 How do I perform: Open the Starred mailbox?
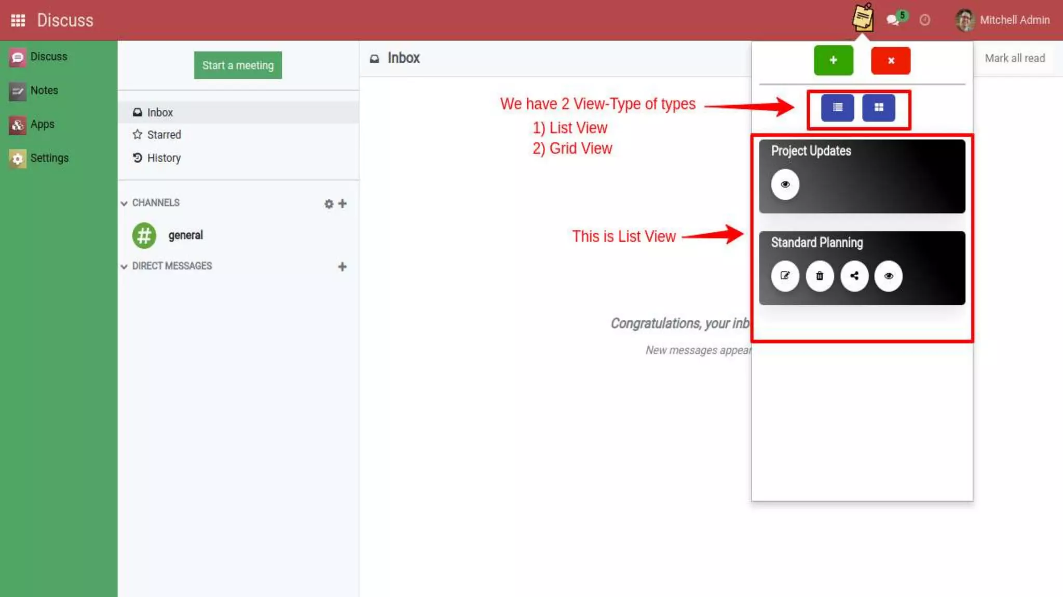coord(163,135)
